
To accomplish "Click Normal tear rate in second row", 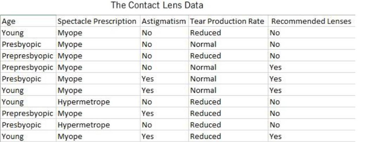I will point(228,44).
